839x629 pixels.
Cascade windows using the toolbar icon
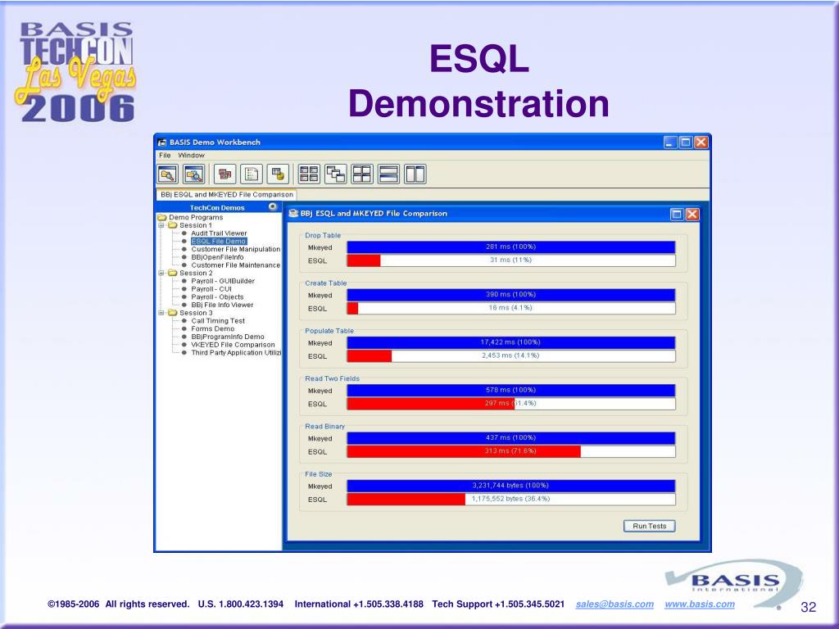(x=335, y=174)
